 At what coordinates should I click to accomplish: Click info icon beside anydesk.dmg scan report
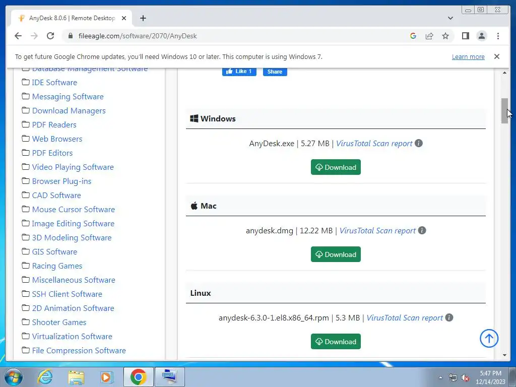tap(422, 230)
